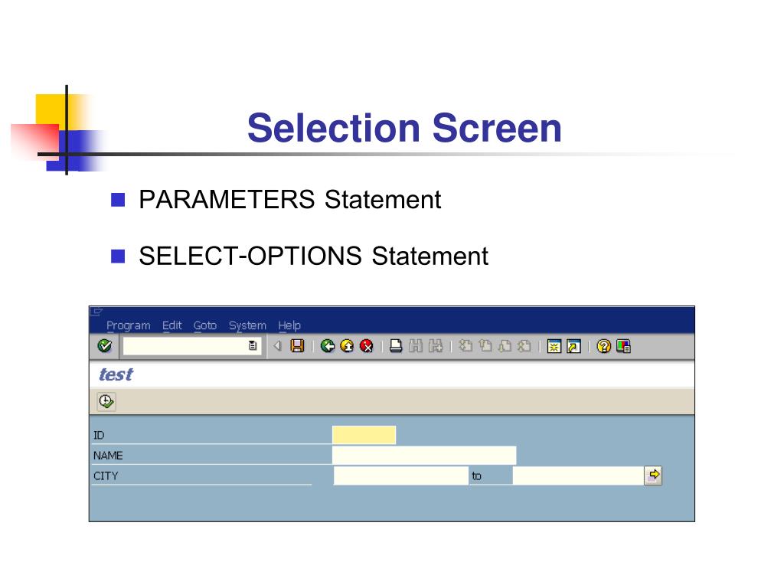Click the yellow Exit up-arrow icon

347,346
